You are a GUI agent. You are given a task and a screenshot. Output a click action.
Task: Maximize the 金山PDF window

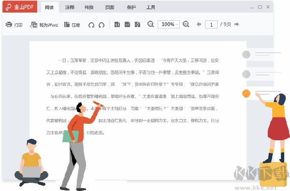(x=260, y=7)
